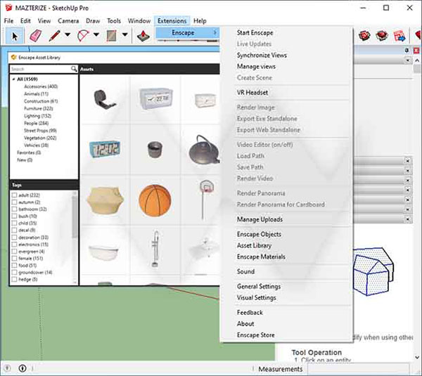
Task: Expand the Enscape submenu arrow
Action: 215,32
